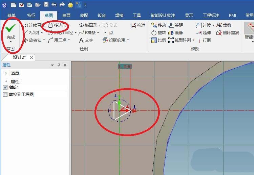
Task: Close the 属性 panel
Action: coord(65,65)
